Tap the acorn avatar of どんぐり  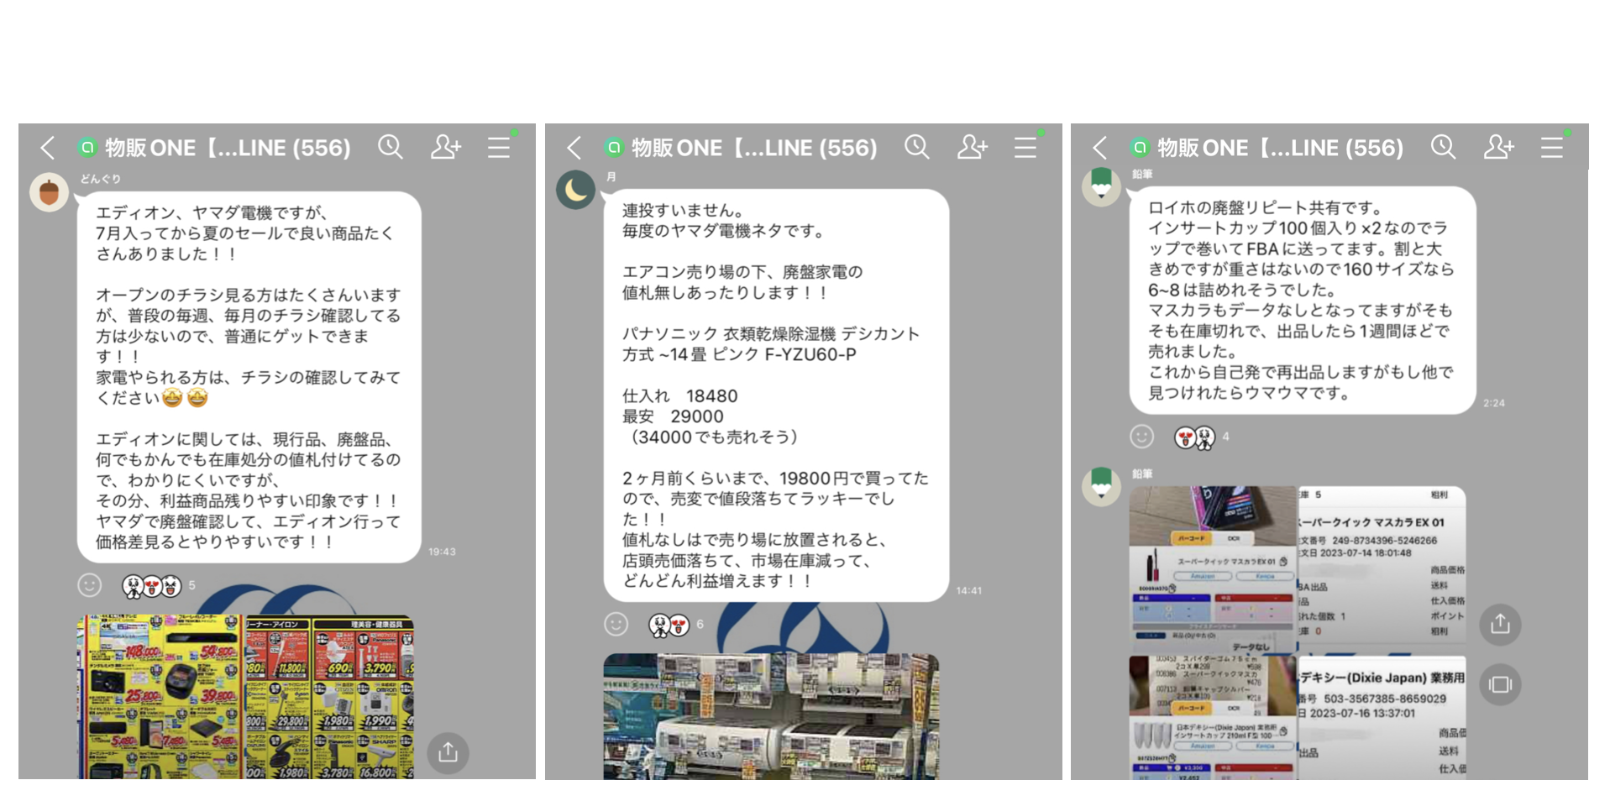click(50, 193)
